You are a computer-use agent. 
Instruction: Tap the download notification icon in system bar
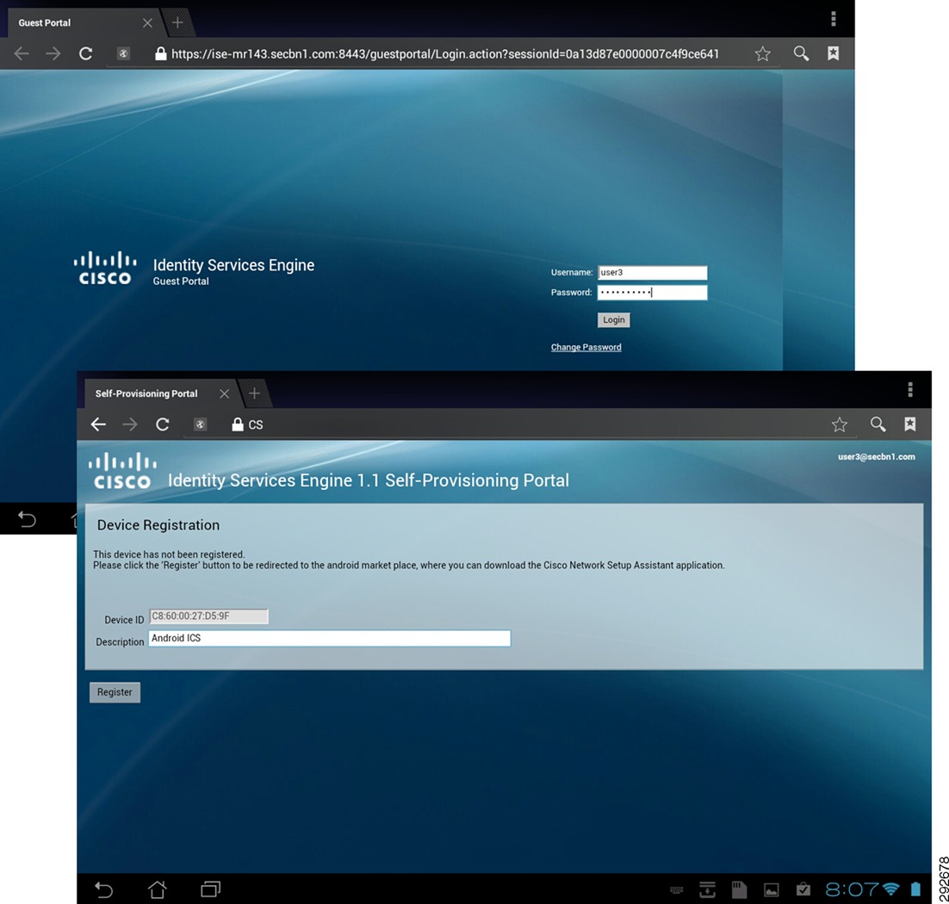click(707, 889)
